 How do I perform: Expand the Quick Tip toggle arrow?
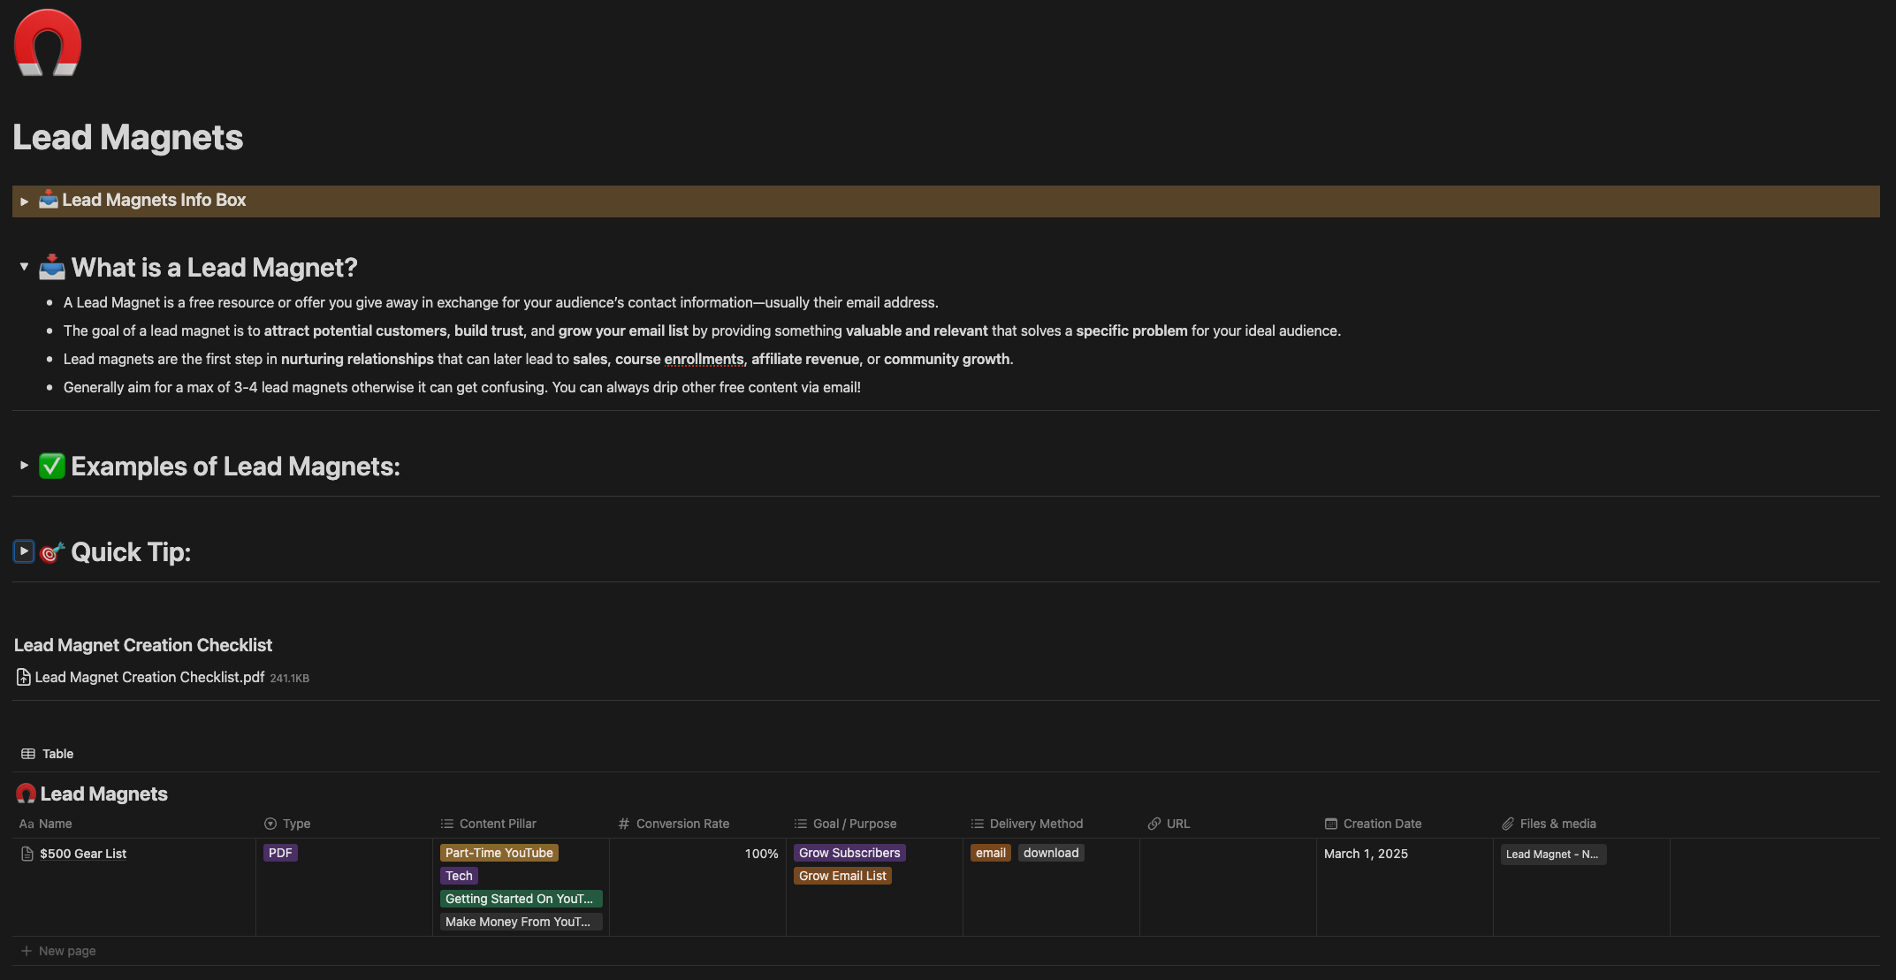25,551
